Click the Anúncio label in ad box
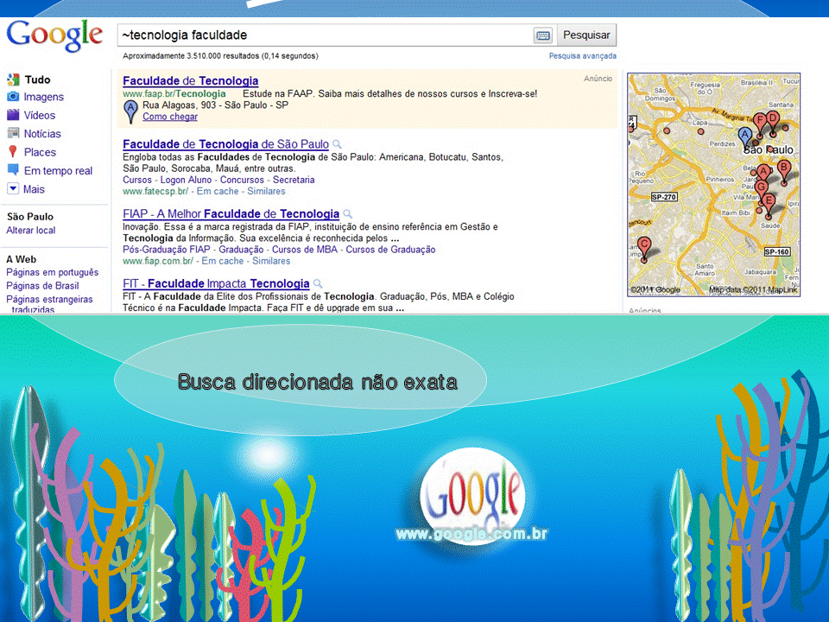 [x=598, y=79]
